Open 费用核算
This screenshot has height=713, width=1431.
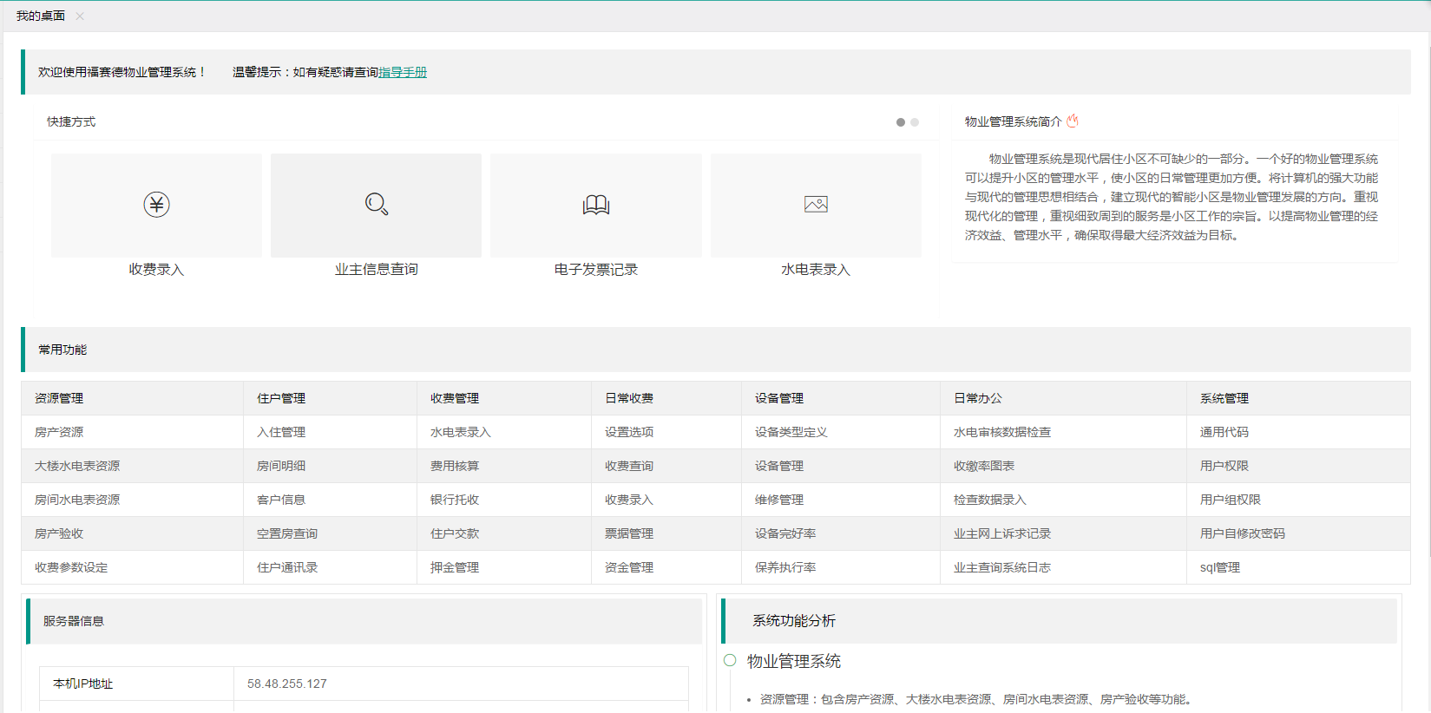click(455, 466)
